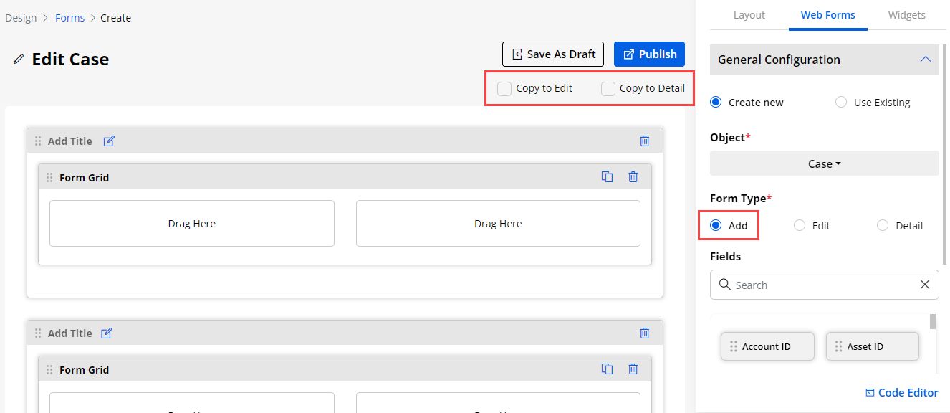
Task: Delete the first Form Grid
Action: 633,177
